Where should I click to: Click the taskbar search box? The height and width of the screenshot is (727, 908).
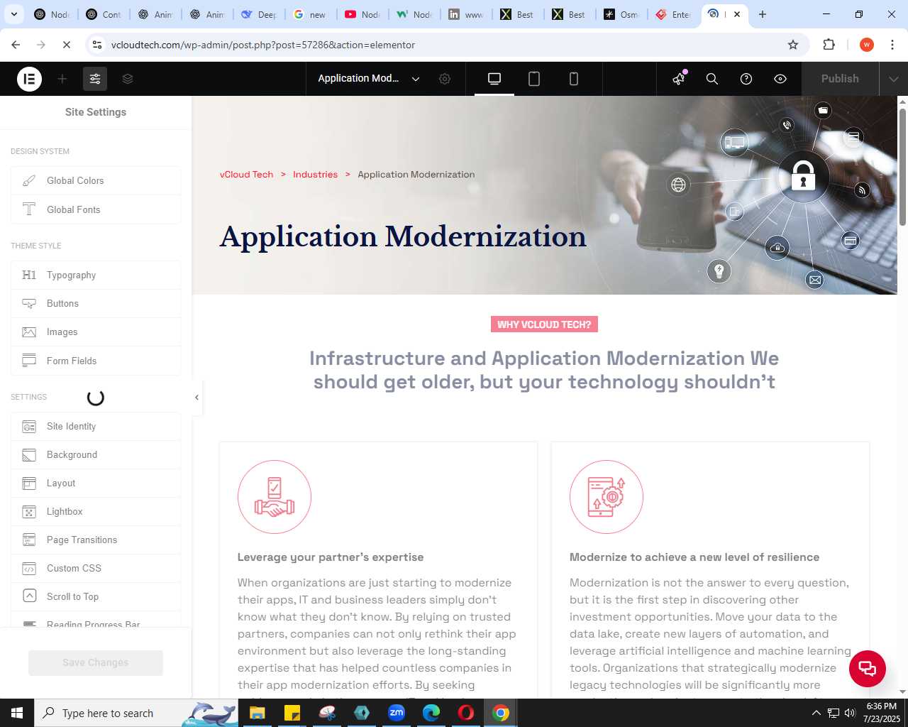(x=136, y=713)
